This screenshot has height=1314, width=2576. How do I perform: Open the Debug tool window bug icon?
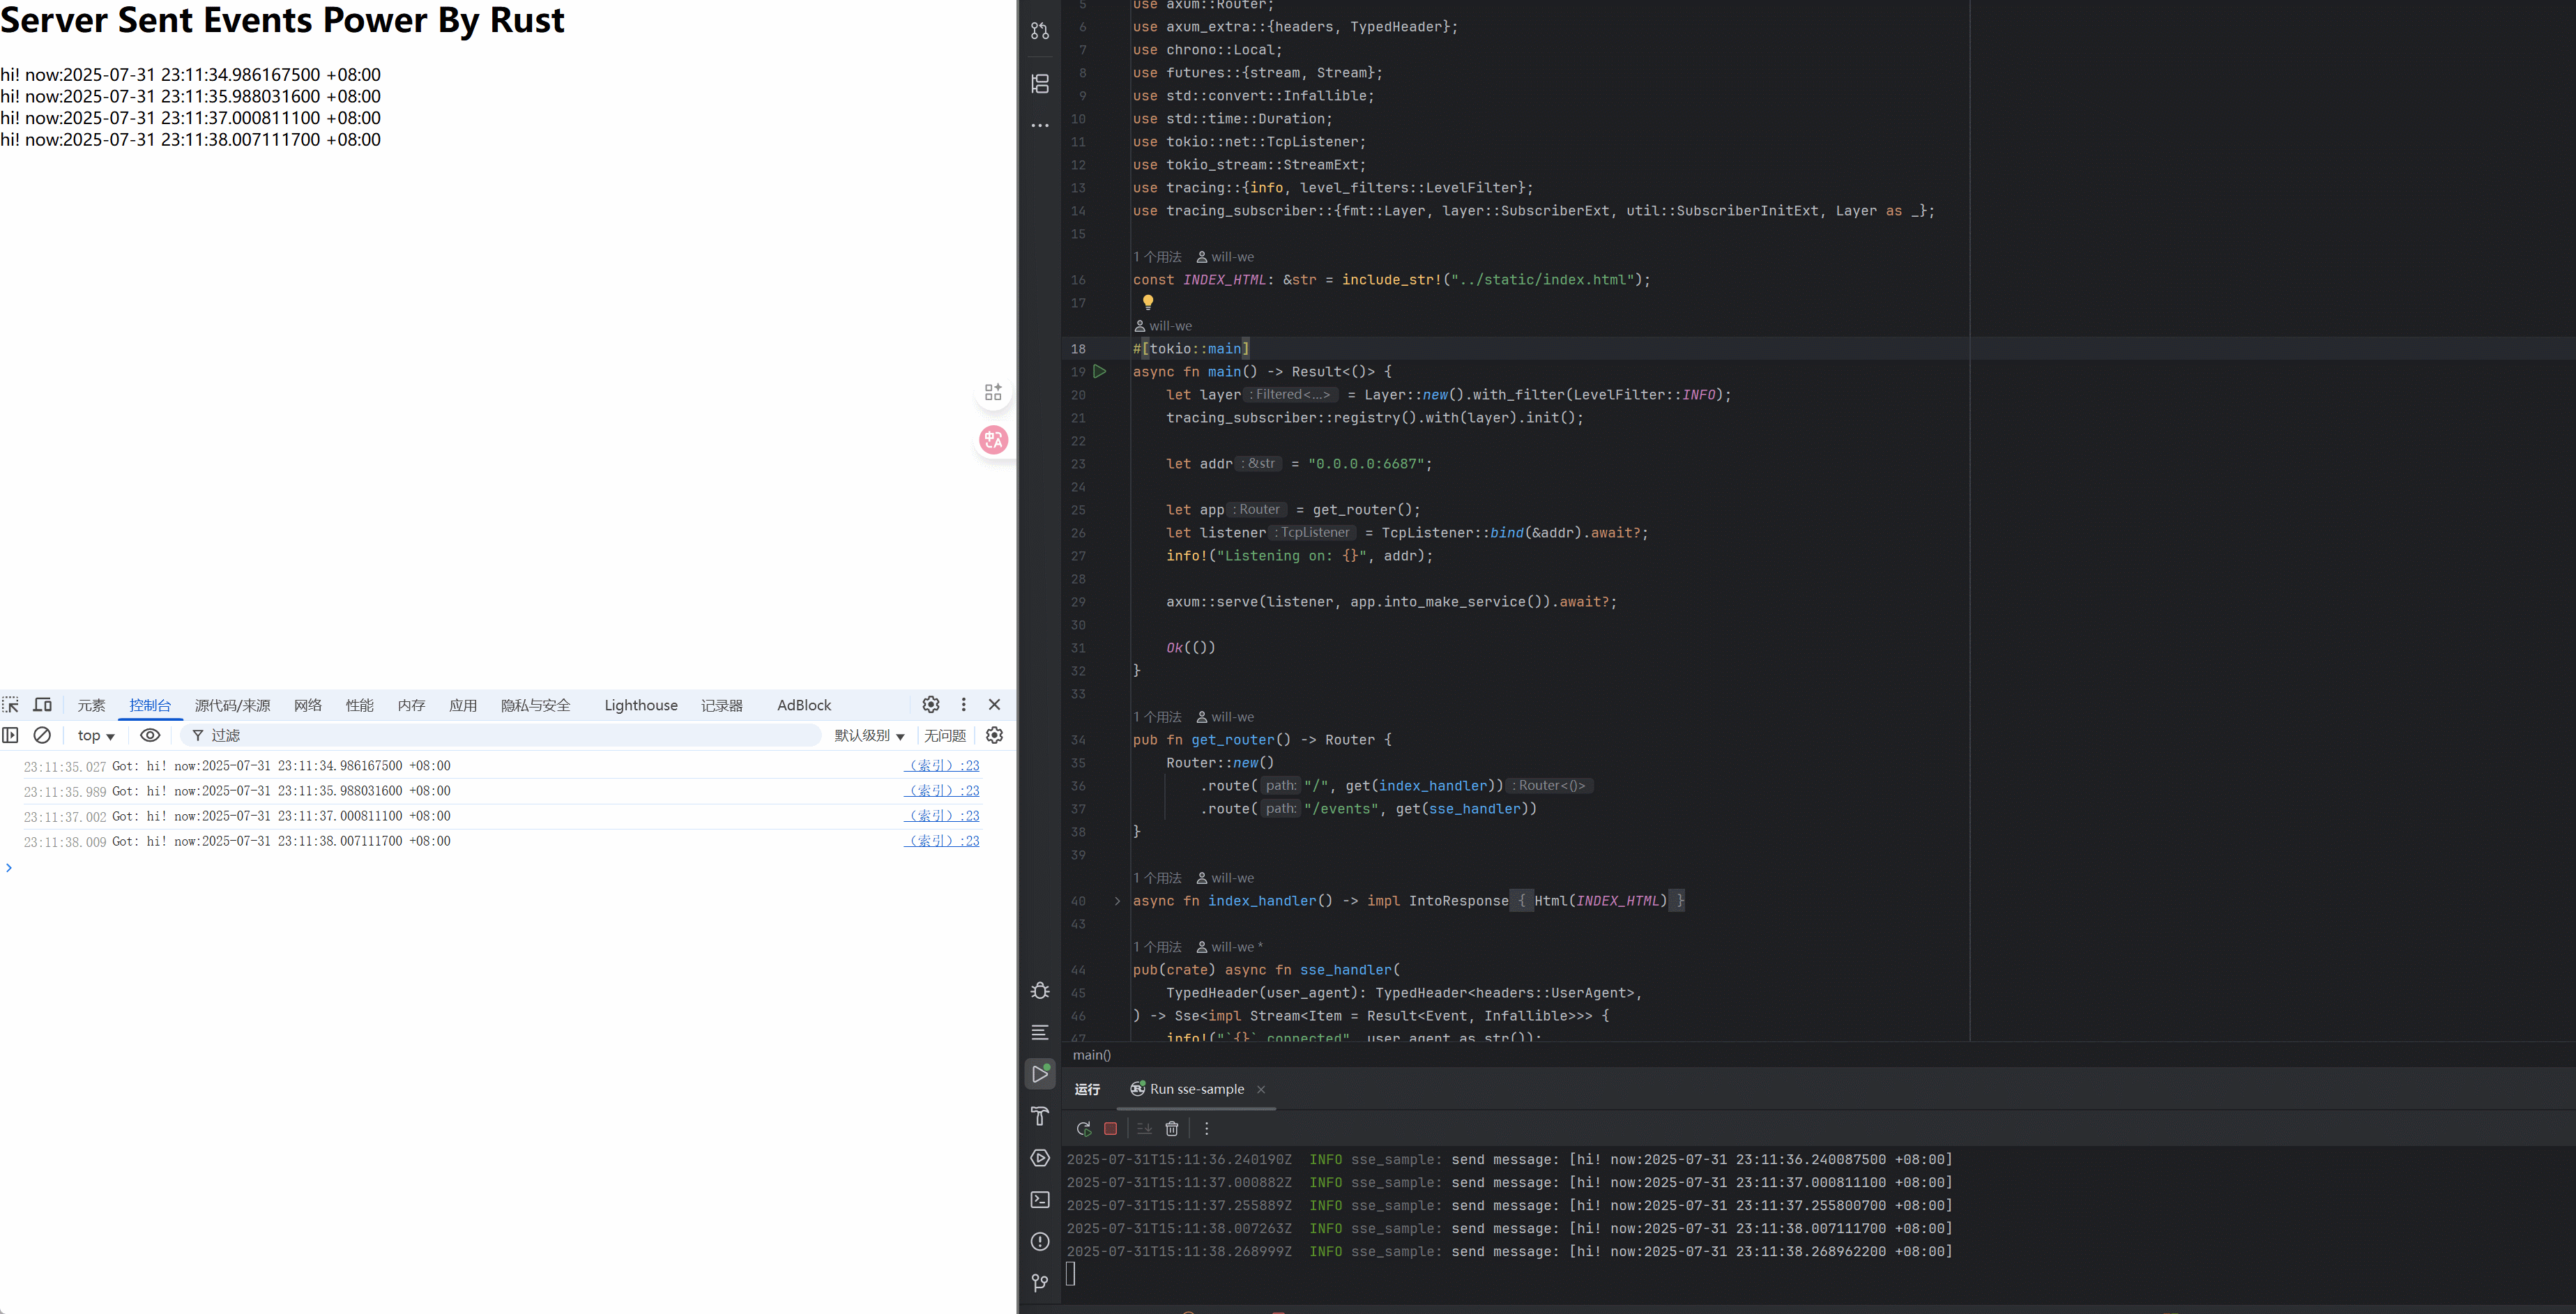click(x=1040, y=990)
